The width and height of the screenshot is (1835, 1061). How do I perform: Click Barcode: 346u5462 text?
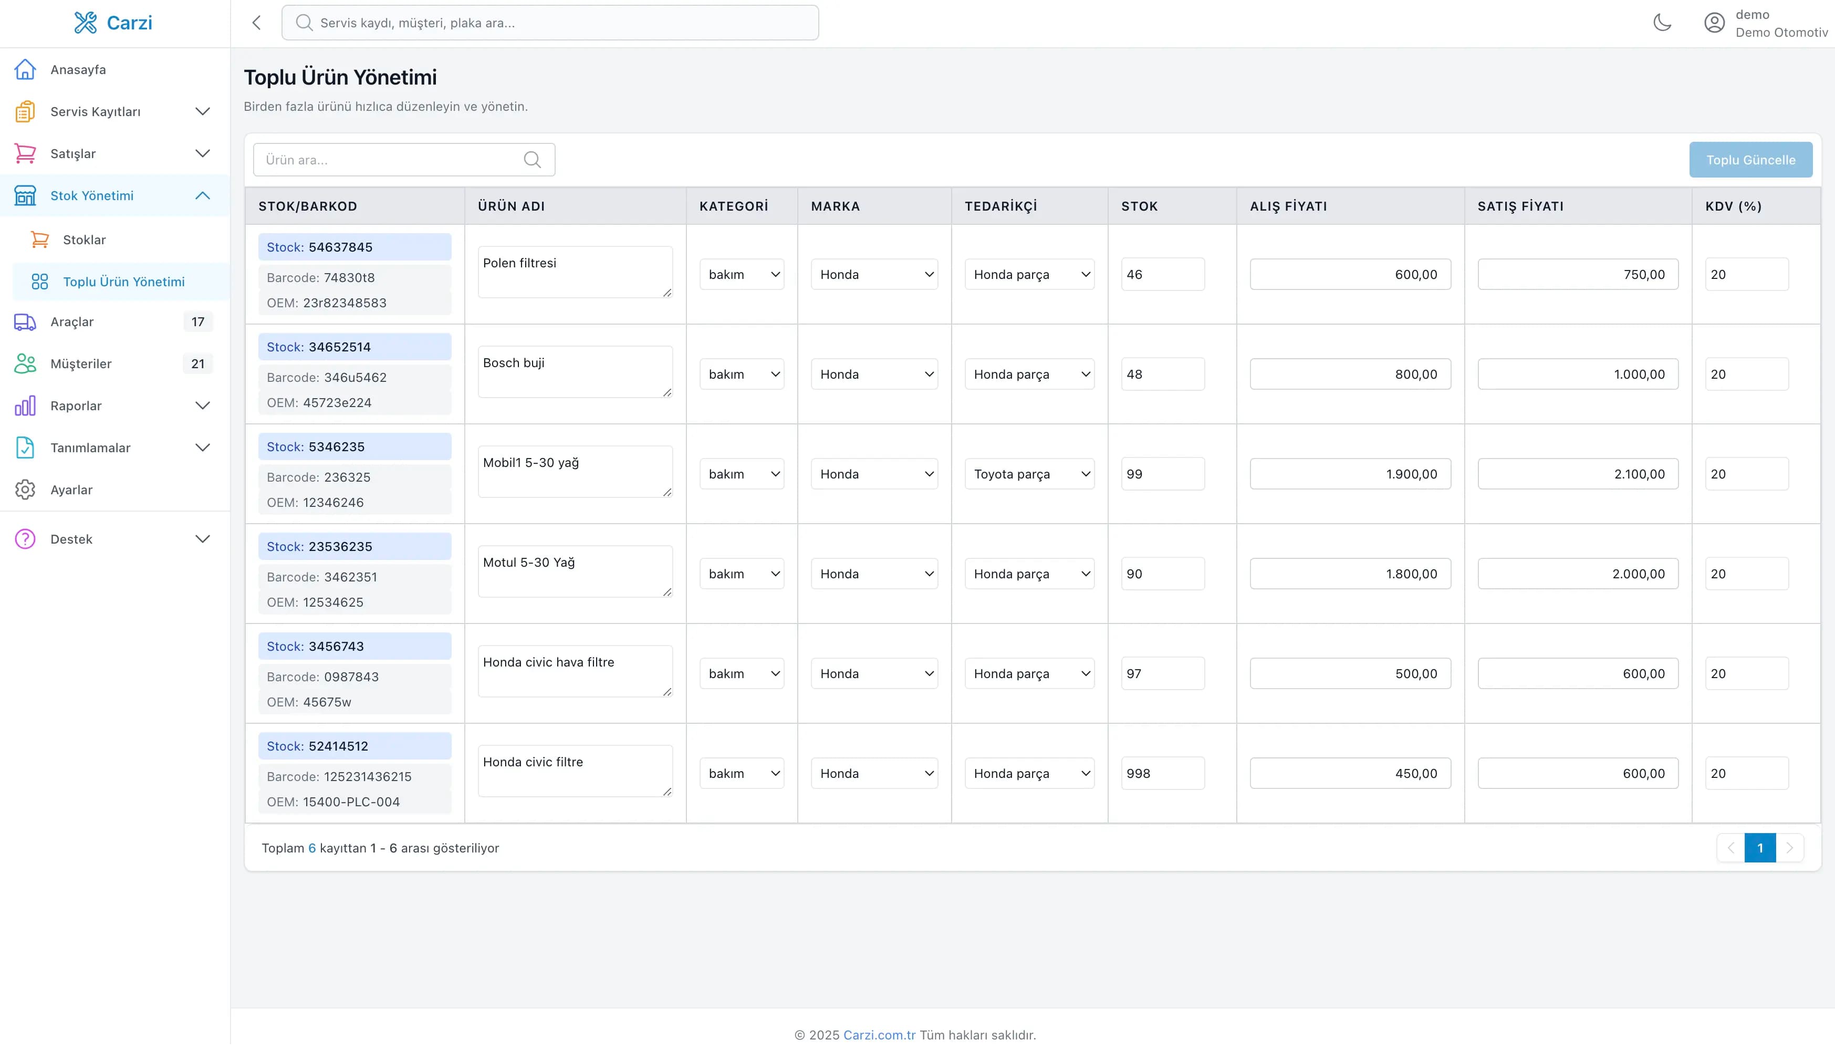(x=326, y=377)
